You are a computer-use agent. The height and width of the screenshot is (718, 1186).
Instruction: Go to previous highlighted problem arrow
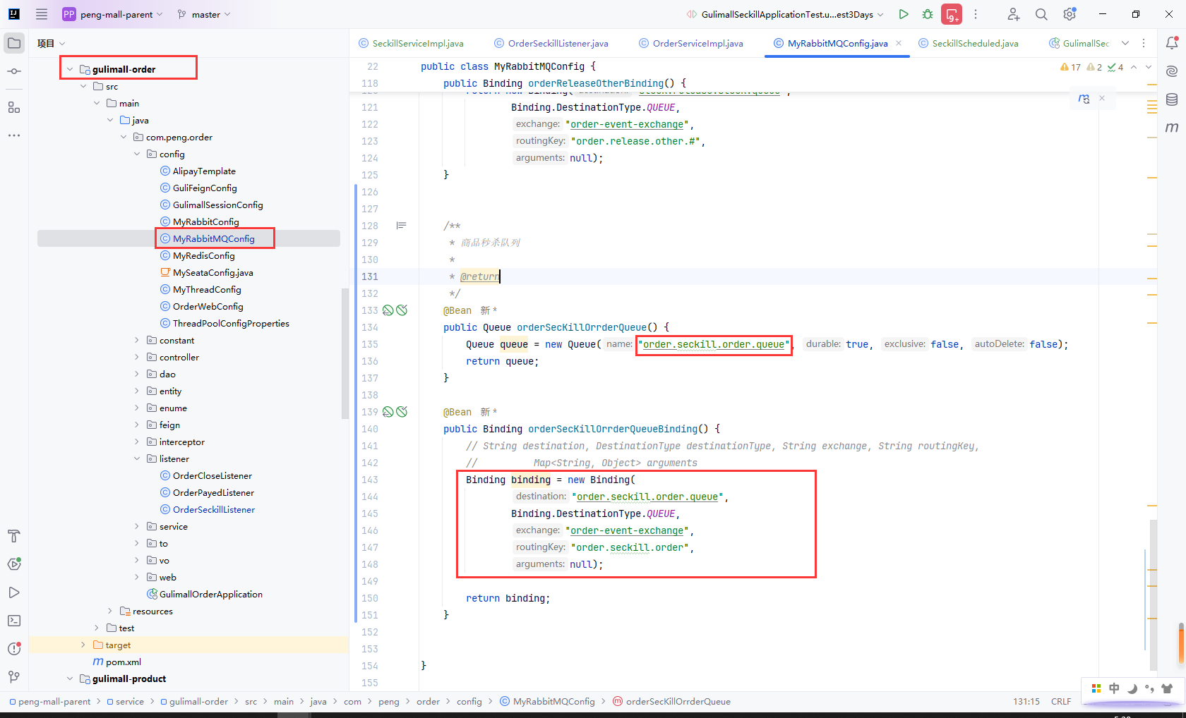point(1134,67)
